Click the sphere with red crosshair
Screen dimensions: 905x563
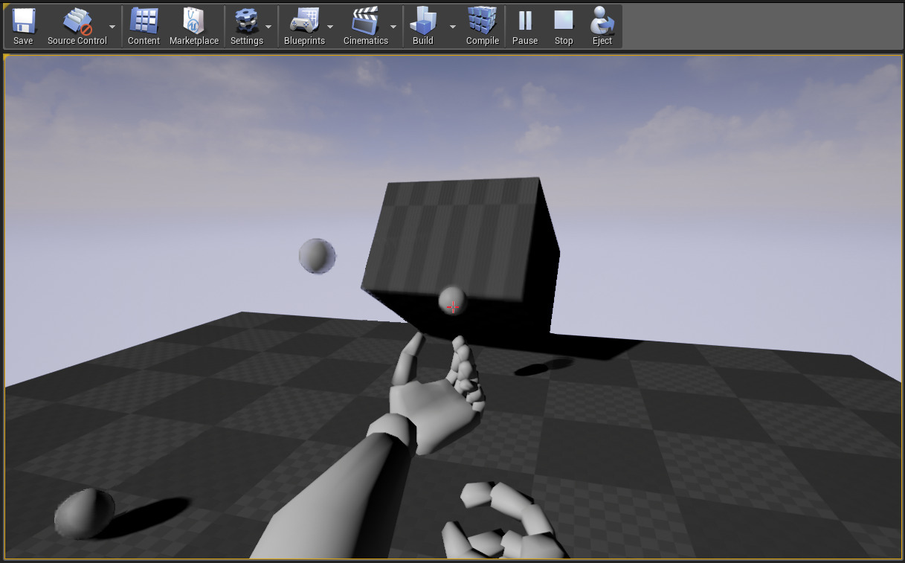point(452,301)
